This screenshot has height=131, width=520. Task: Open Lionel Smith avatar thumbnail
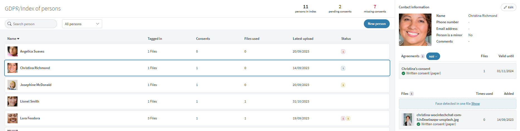pyautogui.click(x=13, y=101)
